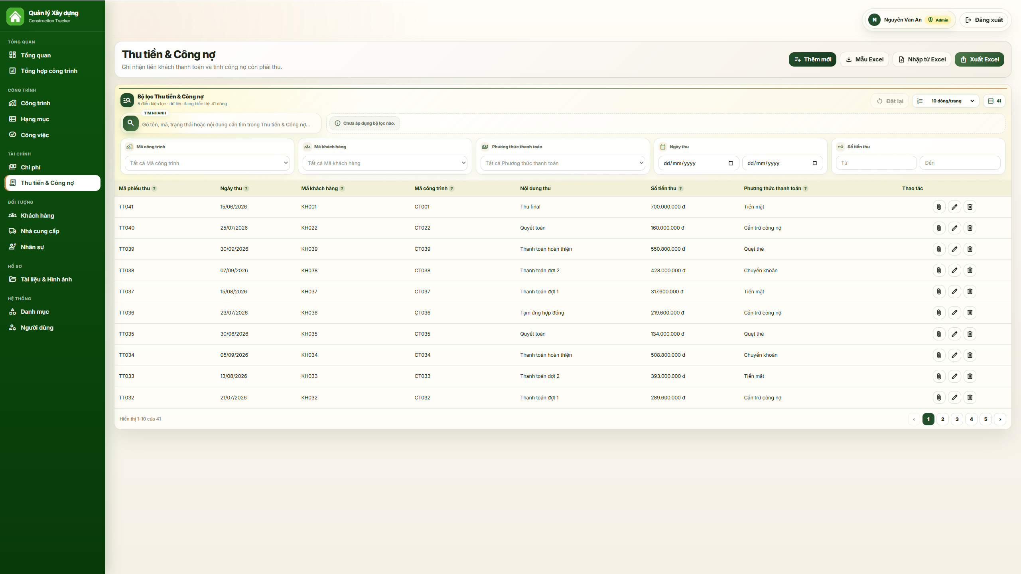Open calendar picker for end Ngày thu
Viewport: 1021px width, 574px height.
(814, 163)
